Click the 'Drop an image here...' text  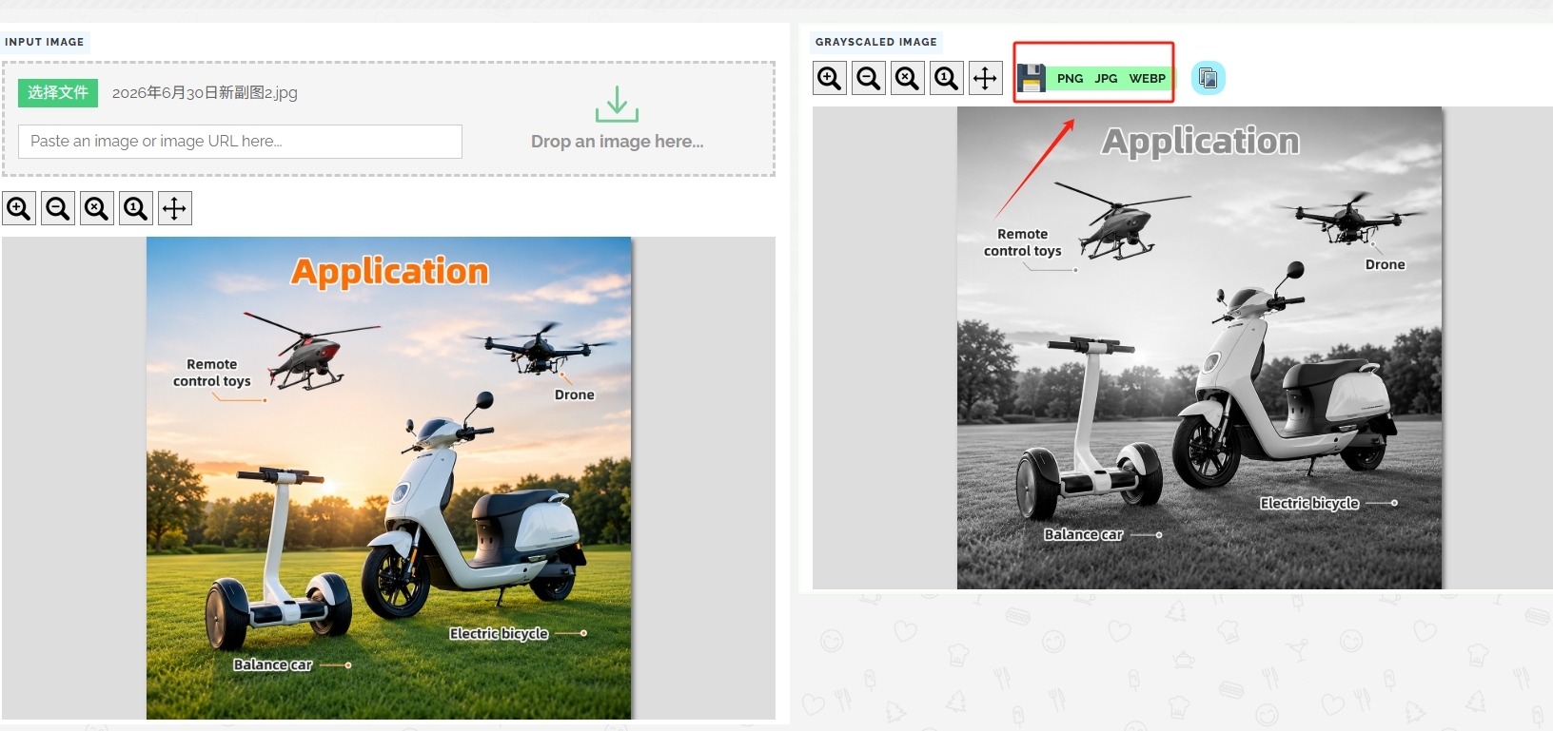tap(617, 142)
